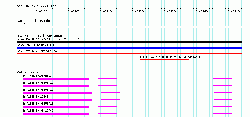Viewport: 250px width, 117px height.
Task: Select the blue nsv522941 variant bar
Action: [x=129, y=48]
